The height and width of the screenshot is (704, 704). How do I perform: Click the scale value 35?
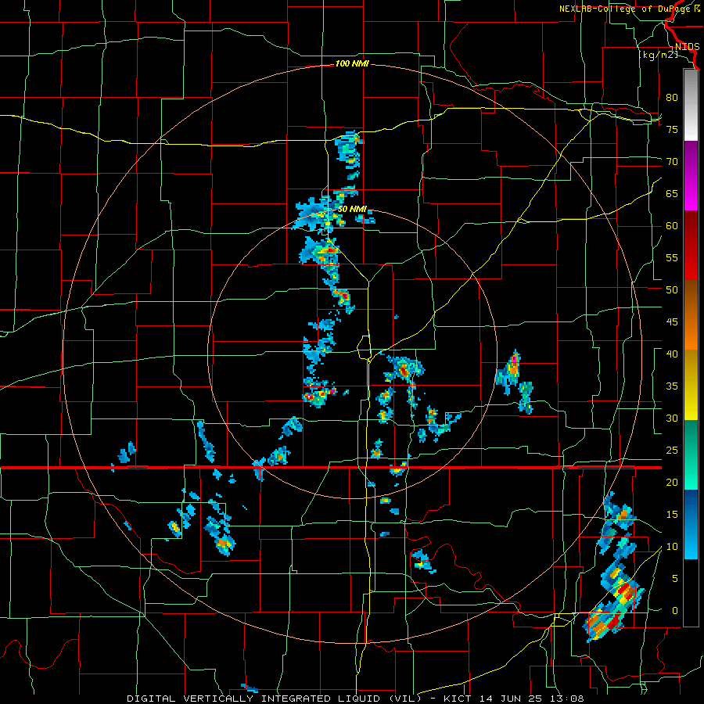[x=672, y=386]
